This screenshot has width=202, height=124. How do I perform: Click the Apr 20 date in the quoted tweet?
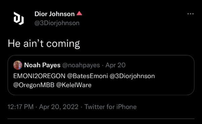[x=115, y=65]
